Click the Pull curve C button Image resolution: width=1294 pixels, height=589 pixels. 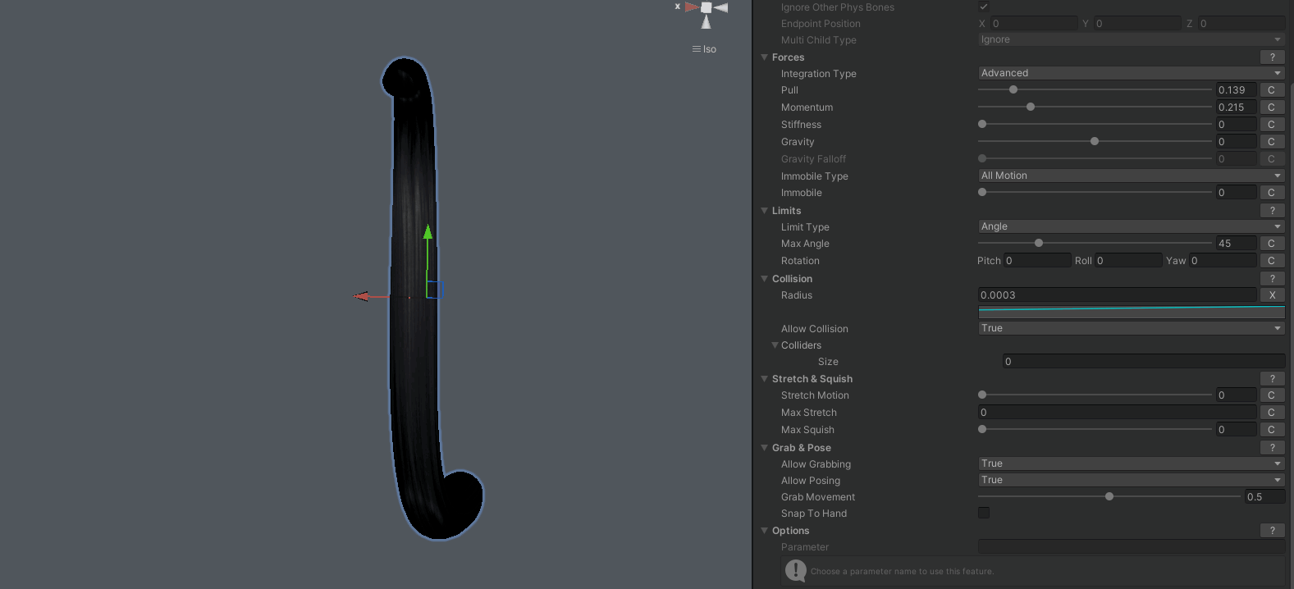pos(1272,90)
